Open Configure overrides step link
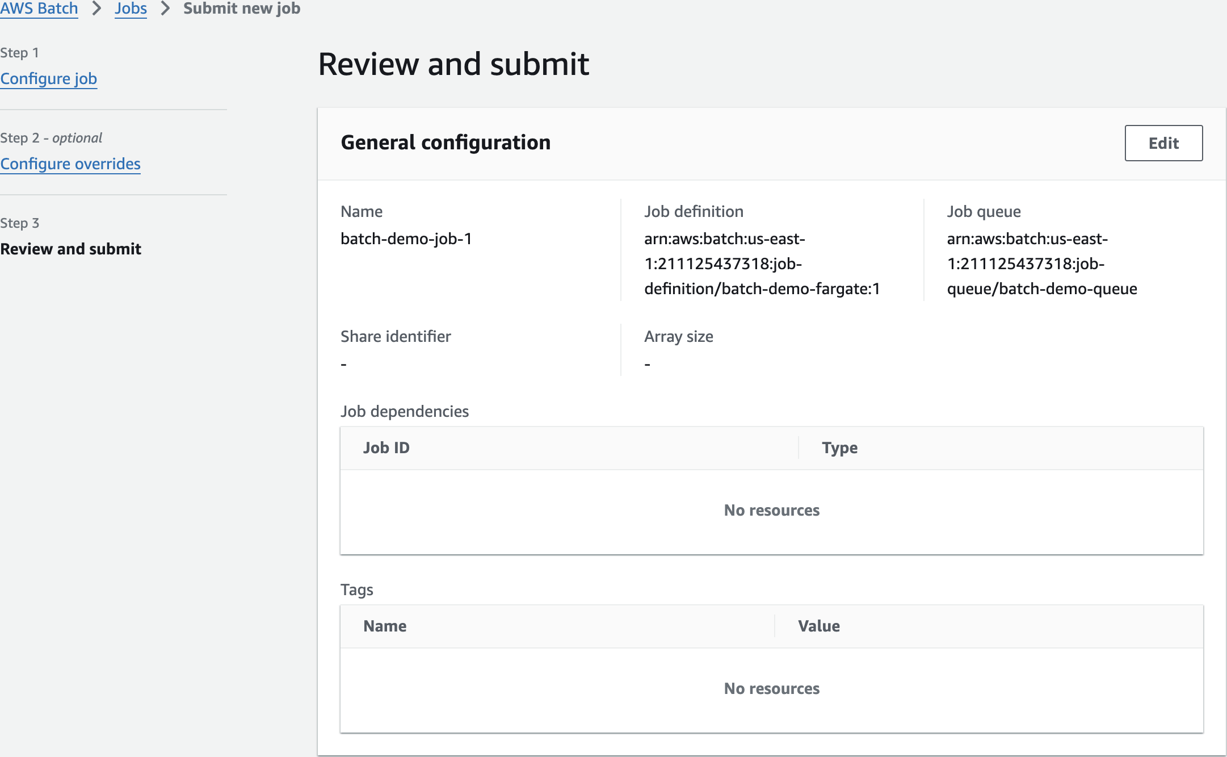The width and height of the screenshot is (1227, 757). pyautogui.click(x=70, y=164)
